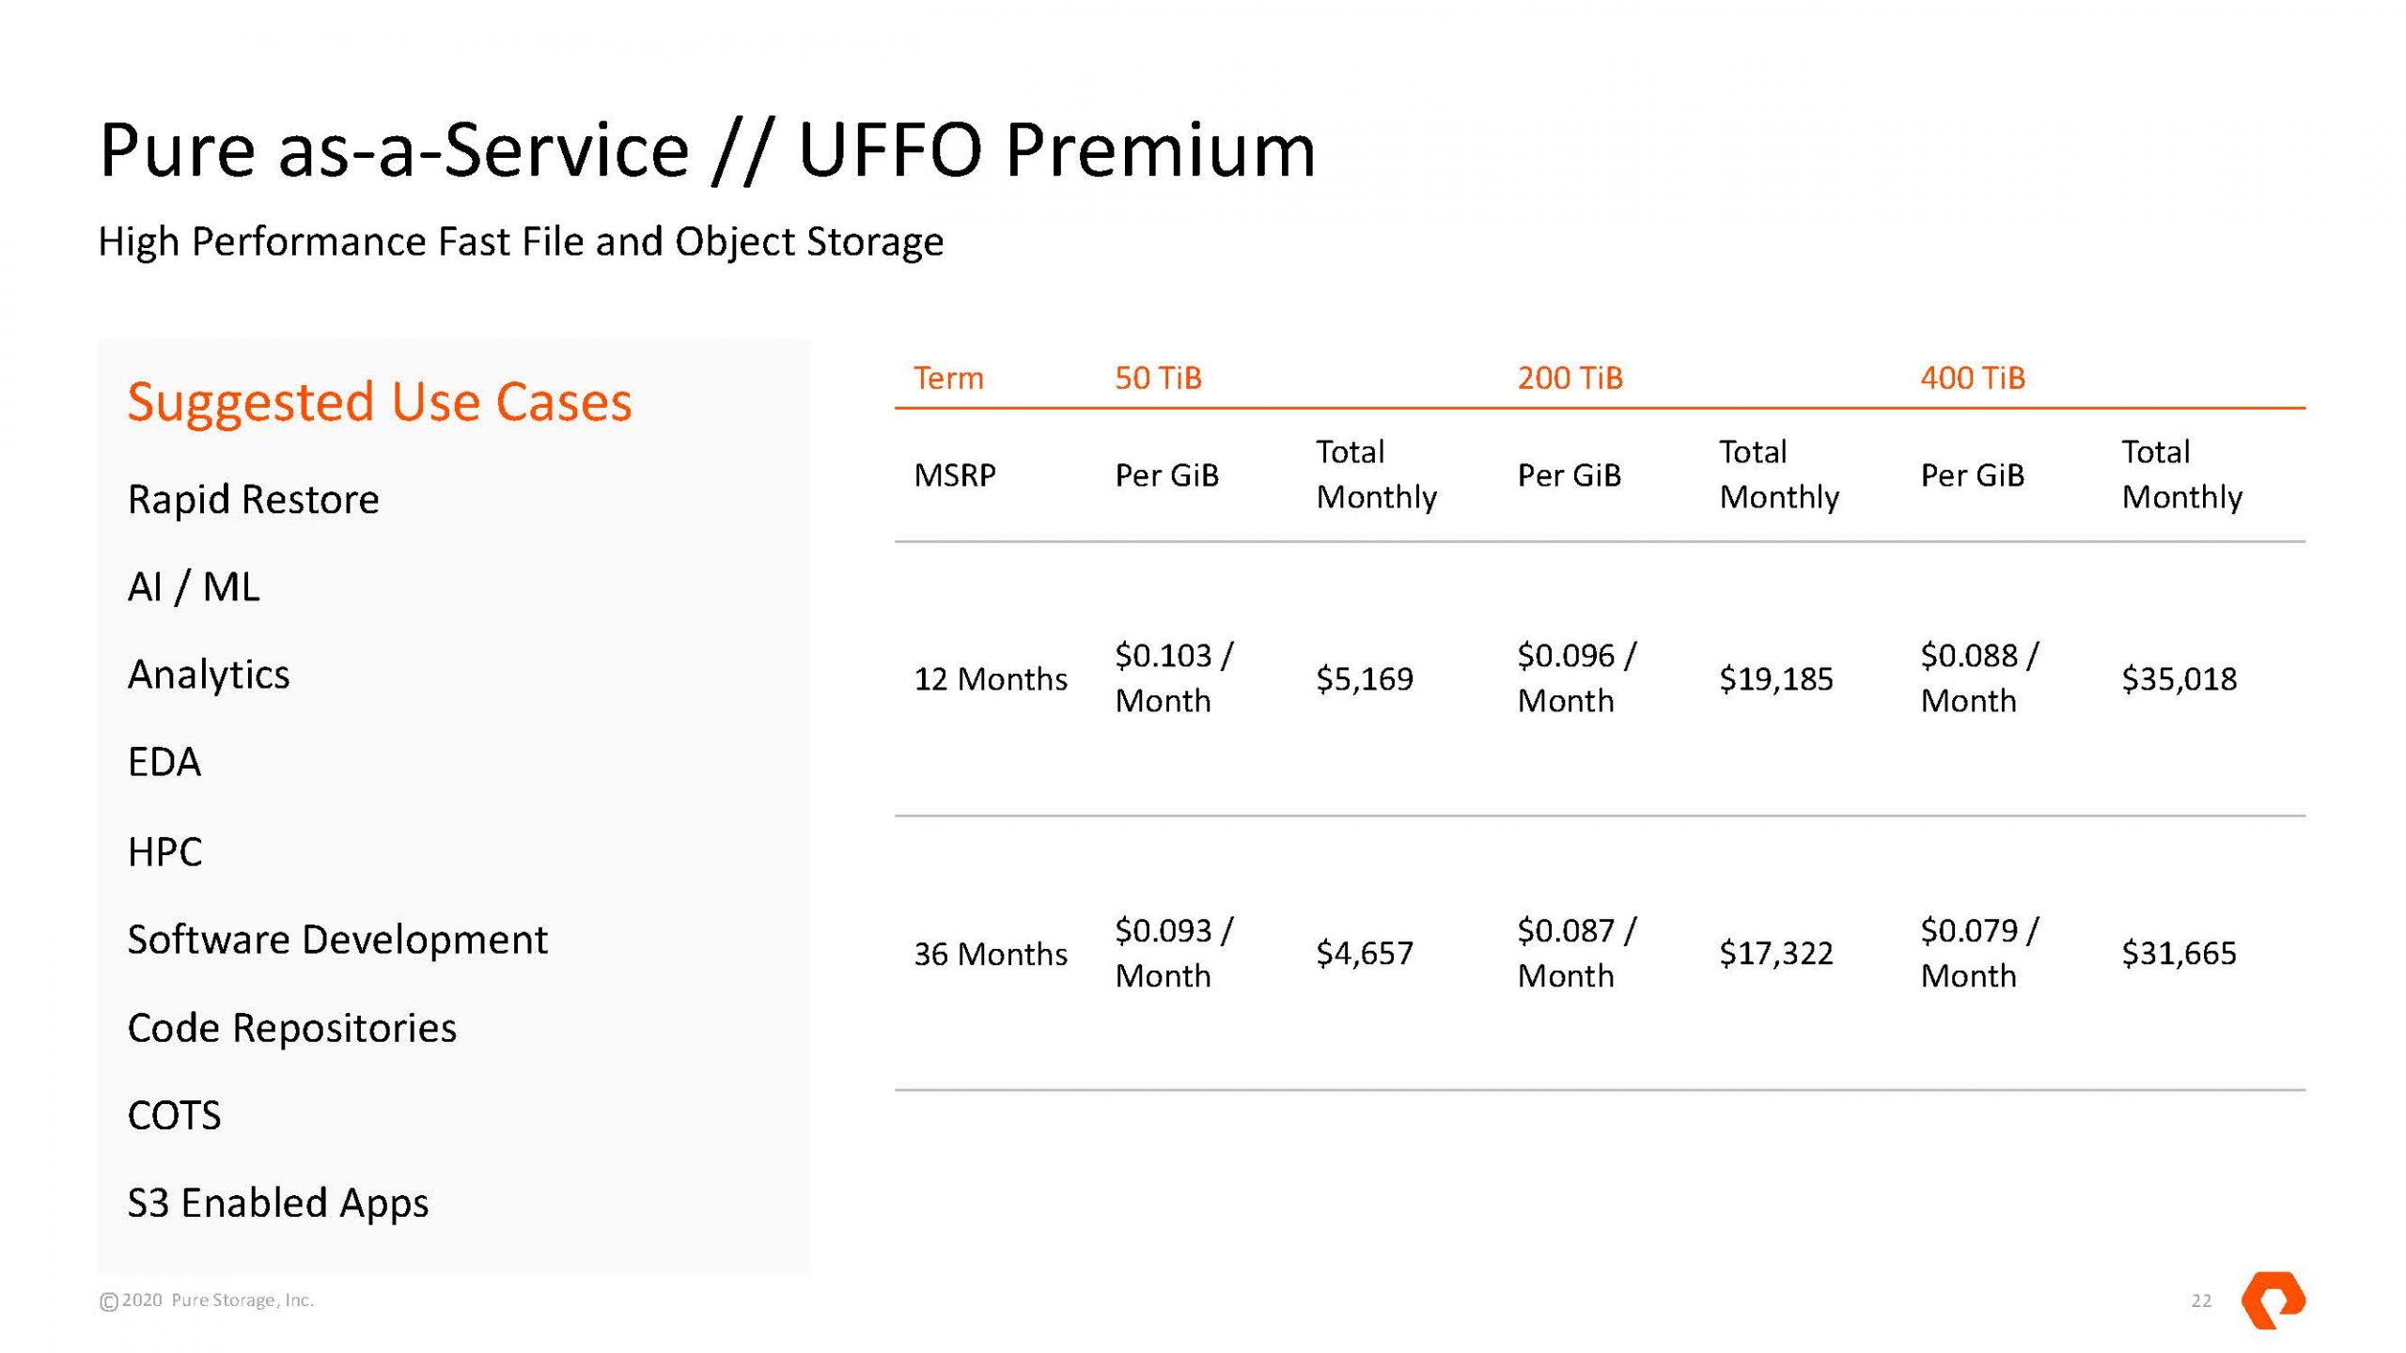Select the S3 Enabled Apps item
Viewport: 2406px width, 1353px height.
point(277,1203)
